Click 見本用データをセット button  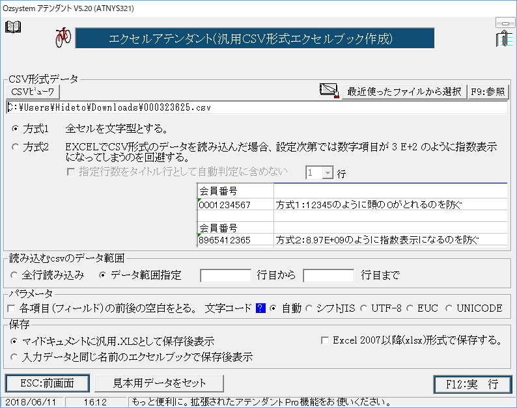coord(160,383)
